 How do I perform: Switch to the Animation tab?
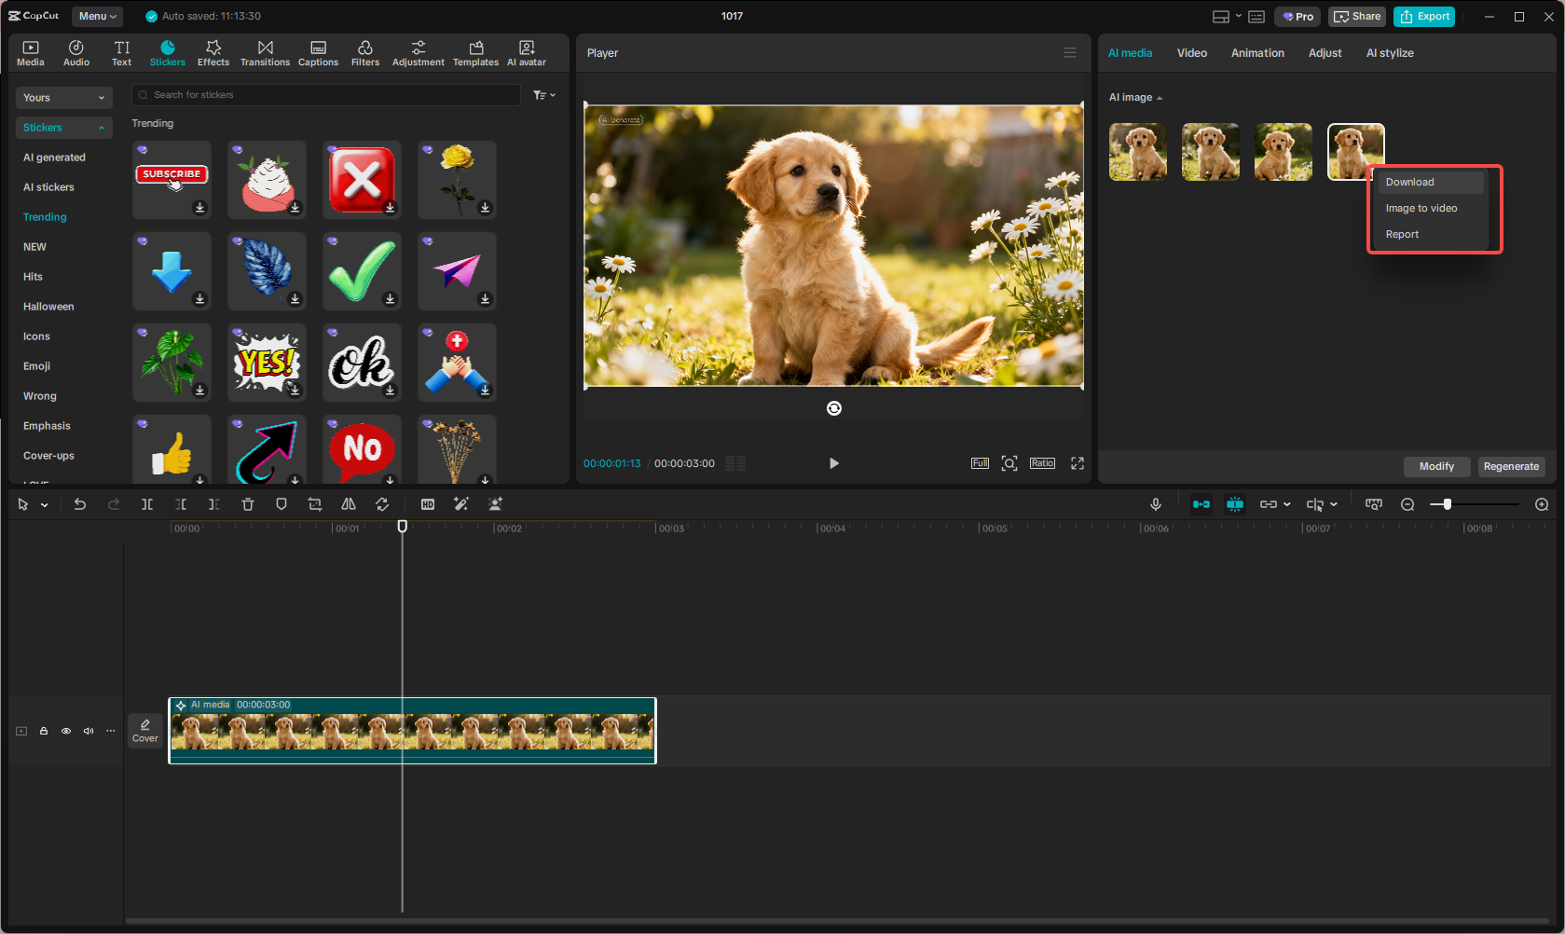pyautogui.click(x=1256, y=53)
